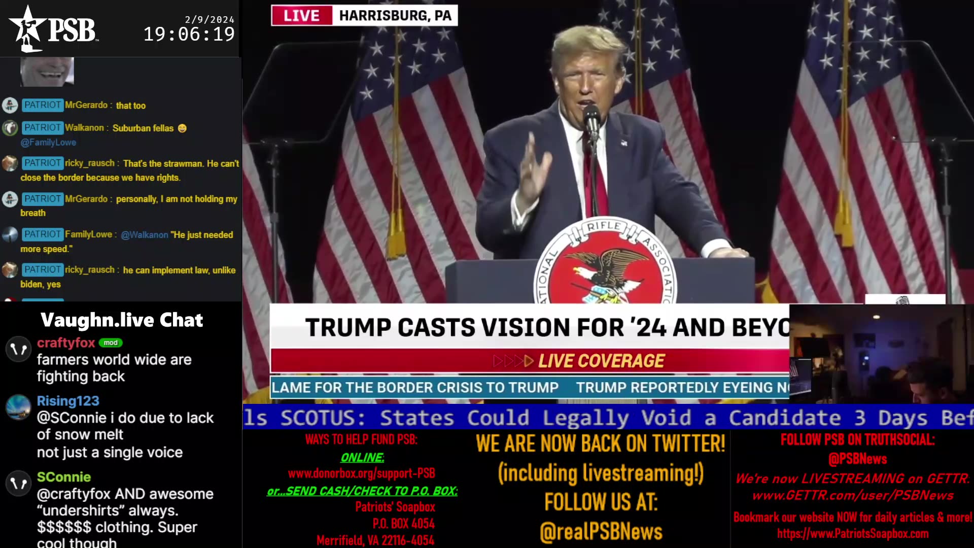Click Rising123's round avatar icon
Screen dimensions: 974x548
(19, 407)
